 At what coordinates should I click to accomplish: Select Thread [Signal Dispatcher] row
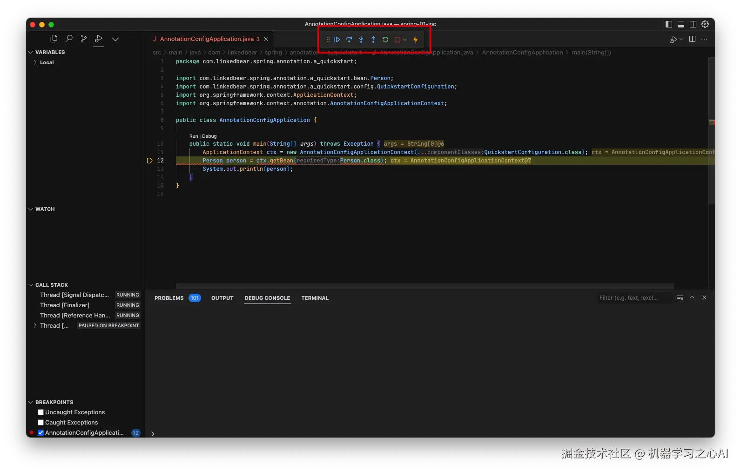coord(86,295)
